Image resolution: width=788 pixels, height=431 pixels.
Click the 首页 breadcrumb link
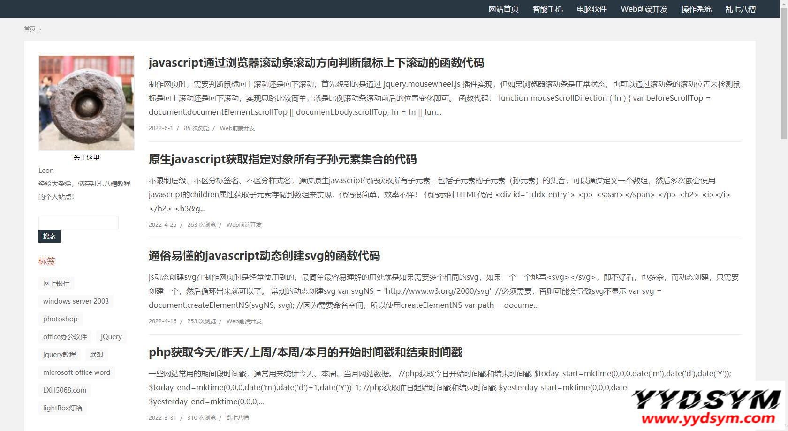30,29
